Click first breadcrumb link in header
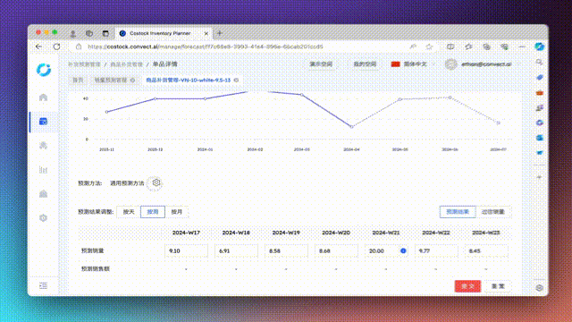Image resolution: width=572 pixels, height=322 pixels. [84, 64]
